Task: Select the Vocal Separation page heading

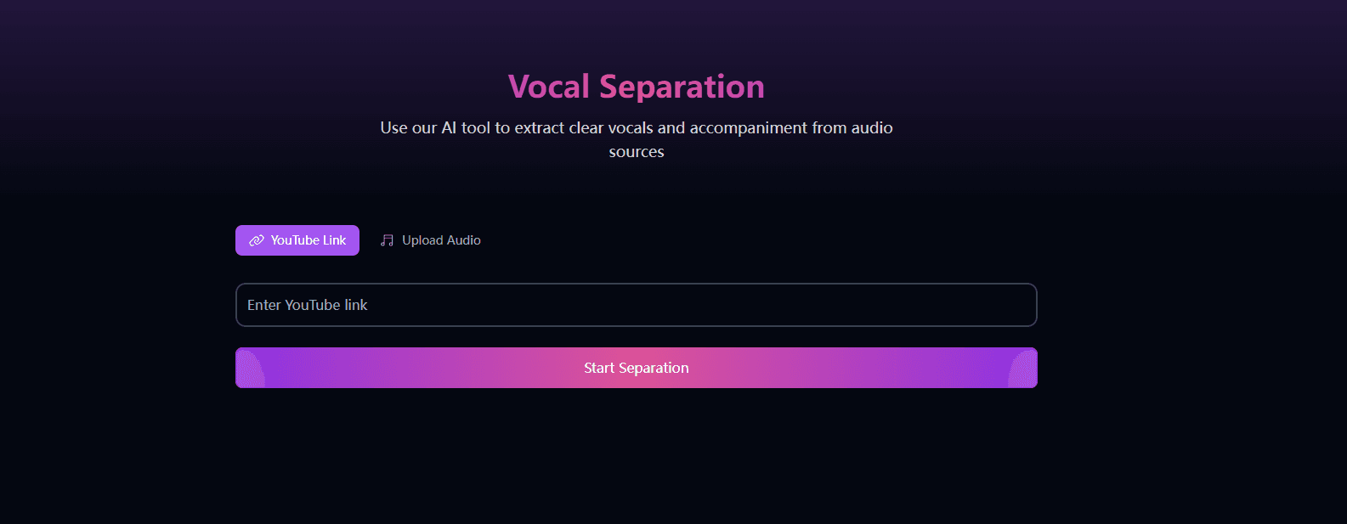Action: pos(636,86)
